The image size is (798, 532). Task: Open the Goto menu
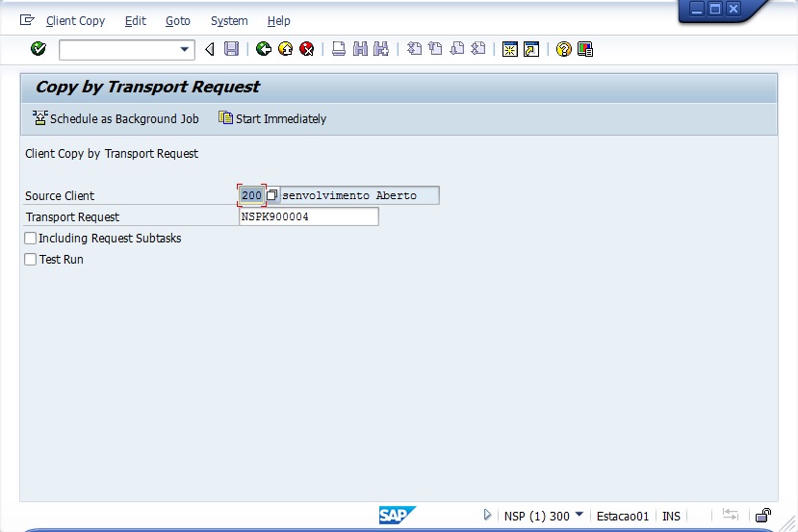point(177,20)
